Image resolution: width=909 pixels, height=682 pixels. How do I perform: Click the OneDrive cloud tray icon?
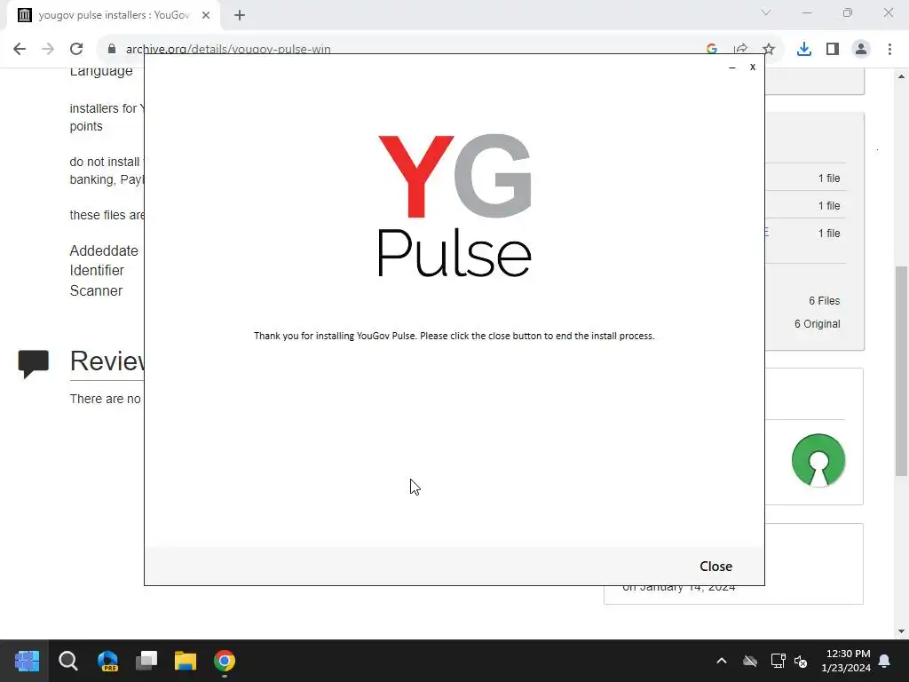pyautogui.click(x=750, y=661)
